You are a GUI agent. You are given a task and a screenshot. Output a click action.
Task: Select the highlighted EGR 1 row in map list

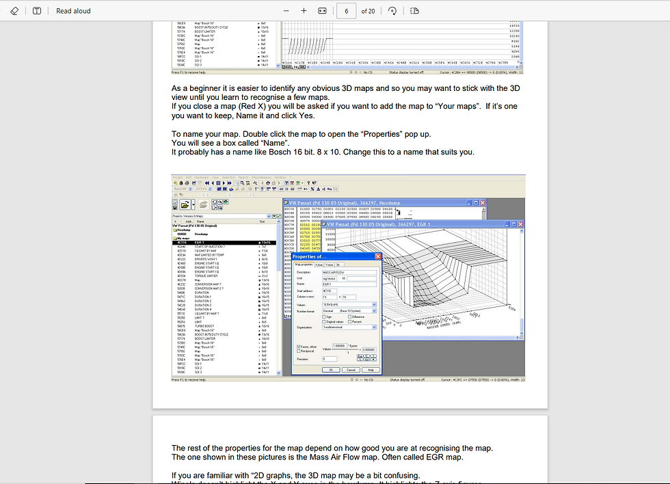click(x=224, y=243)
